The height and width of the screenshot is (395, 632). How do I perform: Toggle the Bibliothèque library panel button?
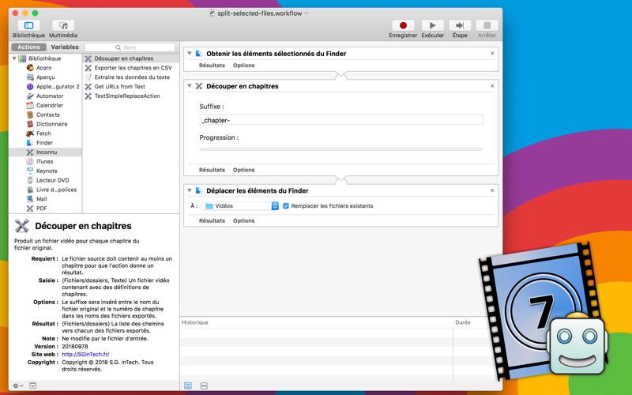click(28, 25)
